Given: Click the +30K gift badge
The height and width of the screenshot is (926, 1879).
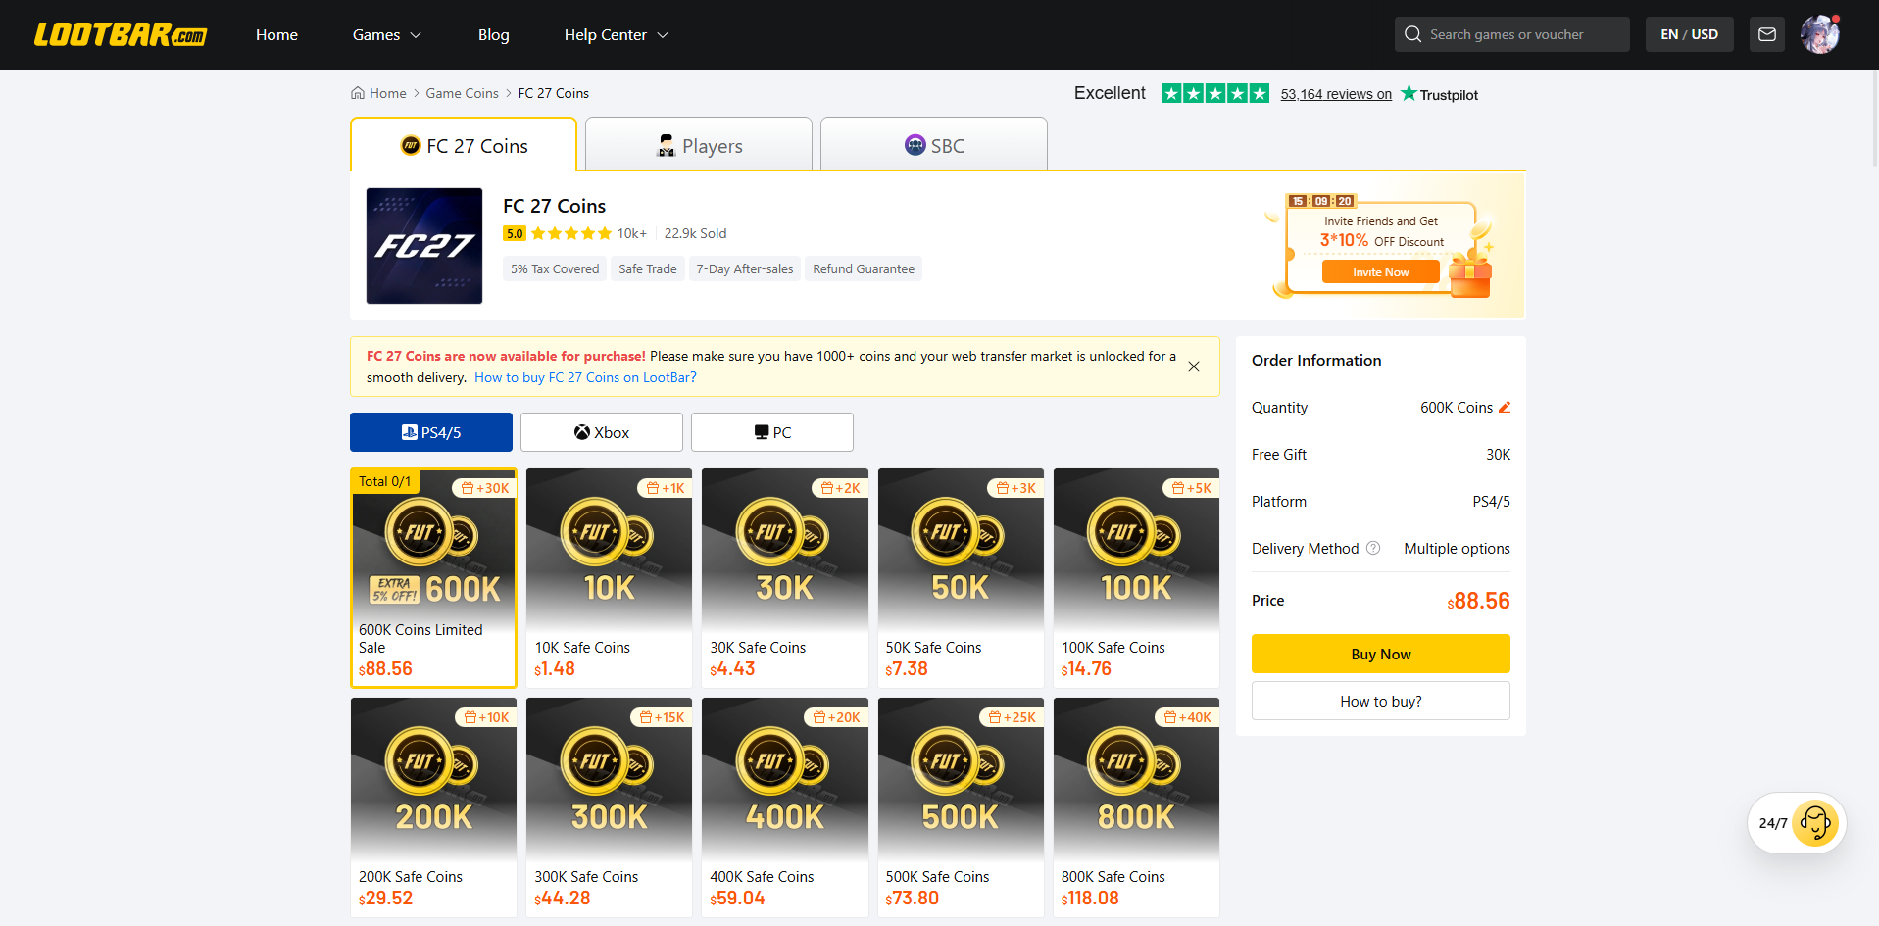Looking at the screenshot, I should point(485,488).
